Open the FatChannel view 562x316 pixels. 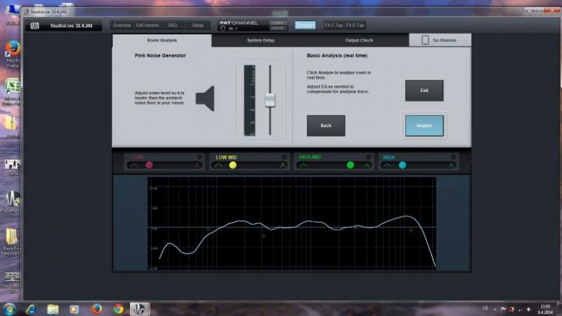(x=147, y=26)
